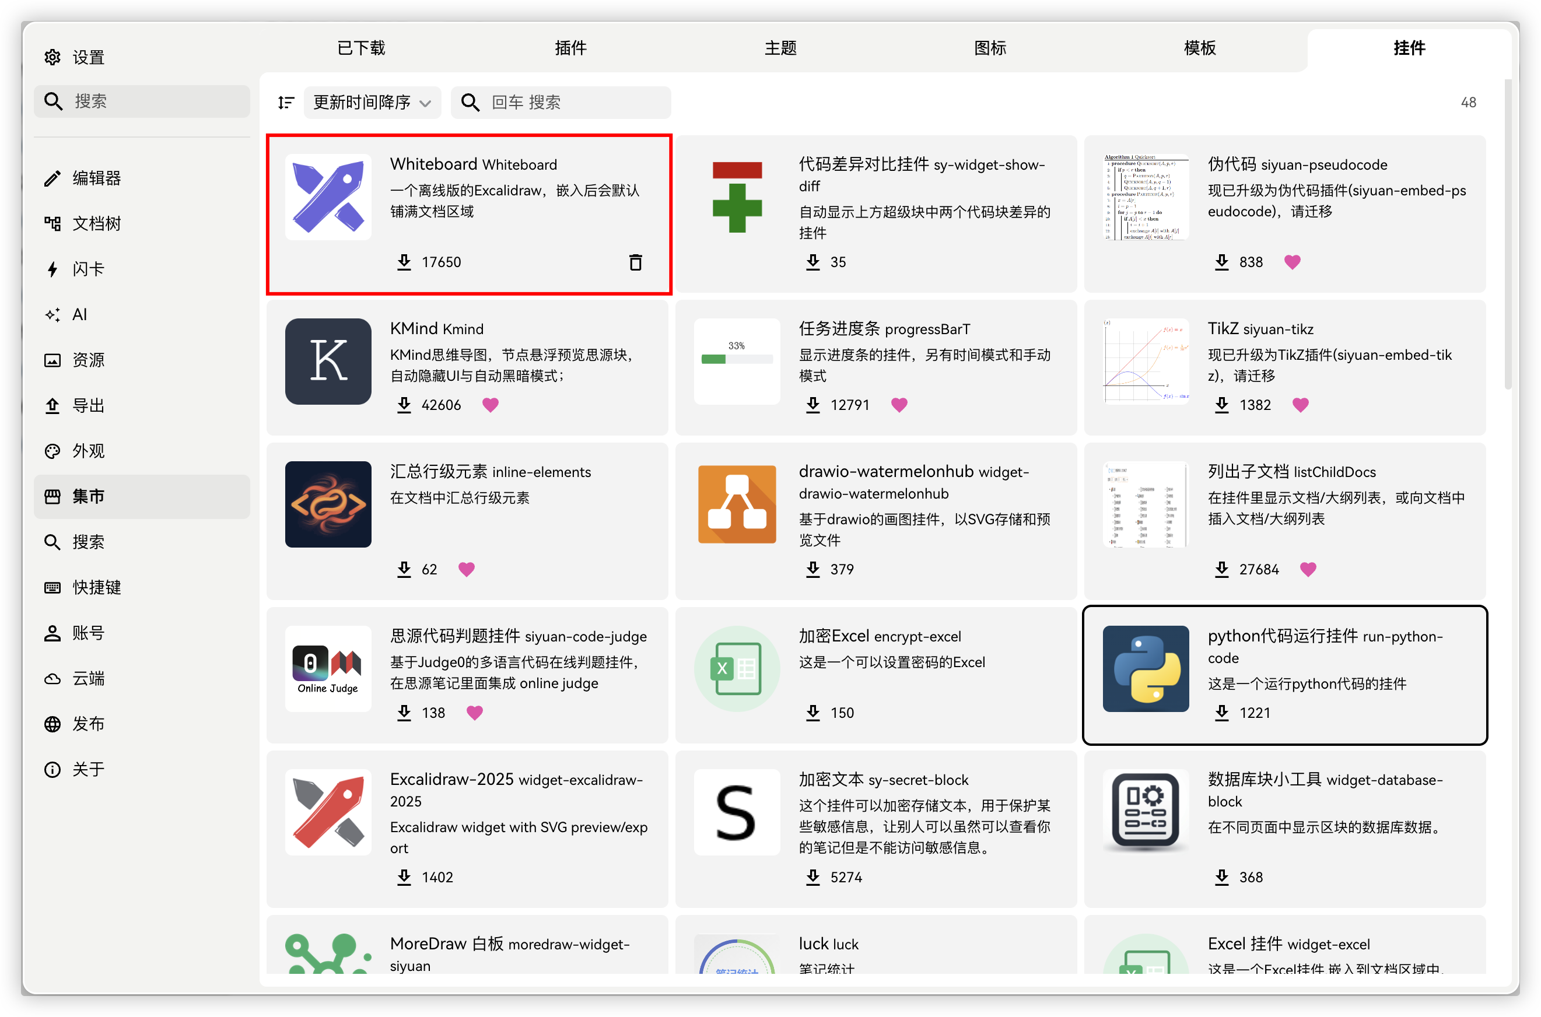Open the AI settings section

pos(79,314)
